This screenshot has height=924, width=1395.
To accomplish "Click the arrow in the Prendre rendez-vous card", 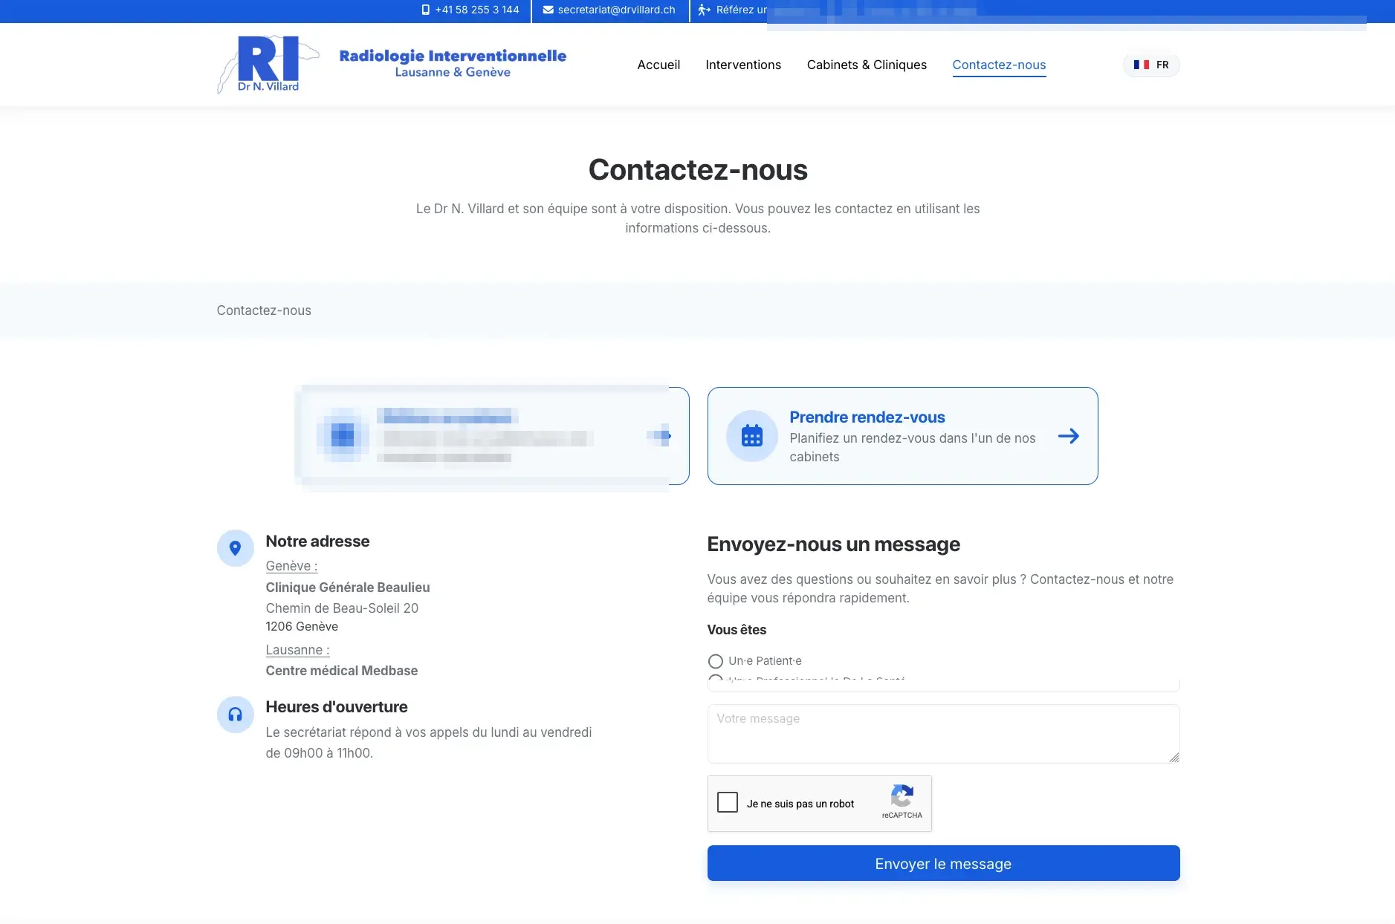I will pos(1069,436).
